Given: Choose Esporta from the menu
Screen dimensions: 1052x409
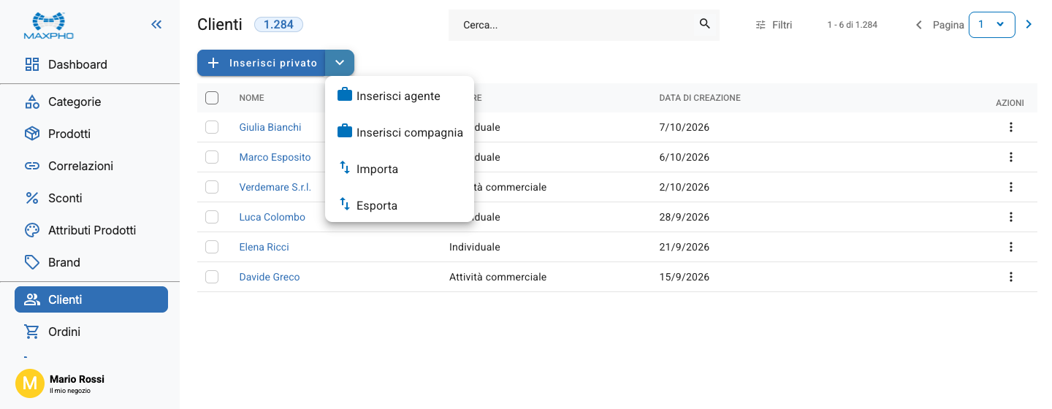Looking at the screenshot, I should tap(400, 205).
